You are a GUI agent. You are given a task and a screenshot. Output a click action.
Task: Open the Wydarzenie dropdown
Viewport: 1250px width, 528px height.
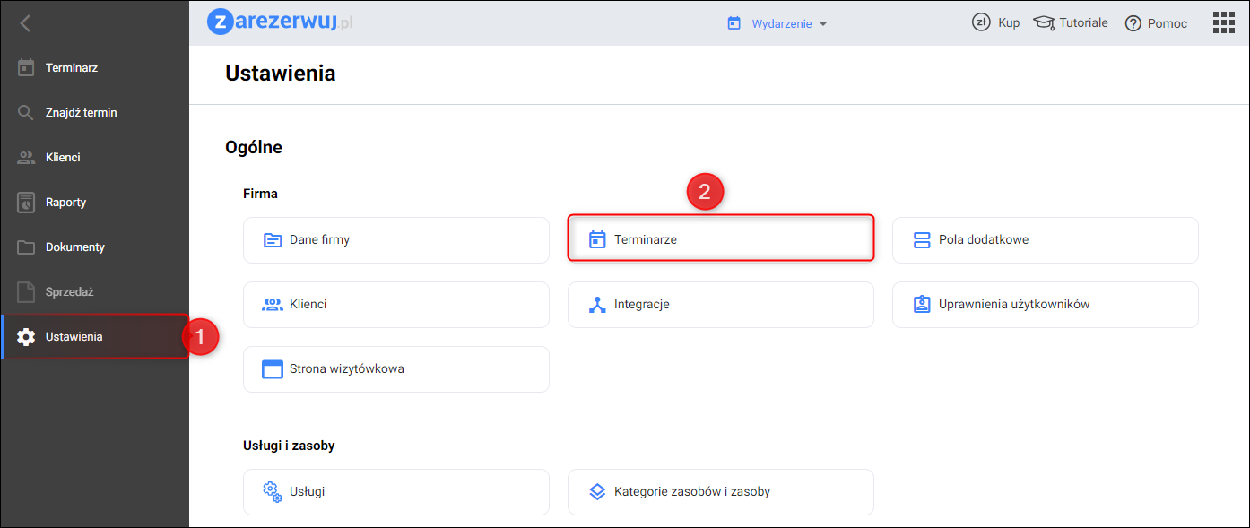(777, 24)
